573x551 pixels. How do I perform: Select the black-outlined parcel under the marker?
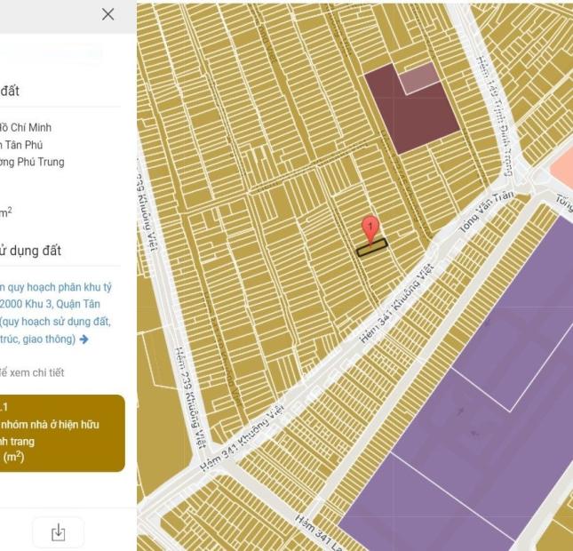[372, 248]
